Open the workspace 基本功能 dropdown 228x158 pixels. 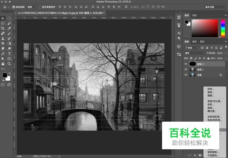pyautogui.click(x=215, y=7)
